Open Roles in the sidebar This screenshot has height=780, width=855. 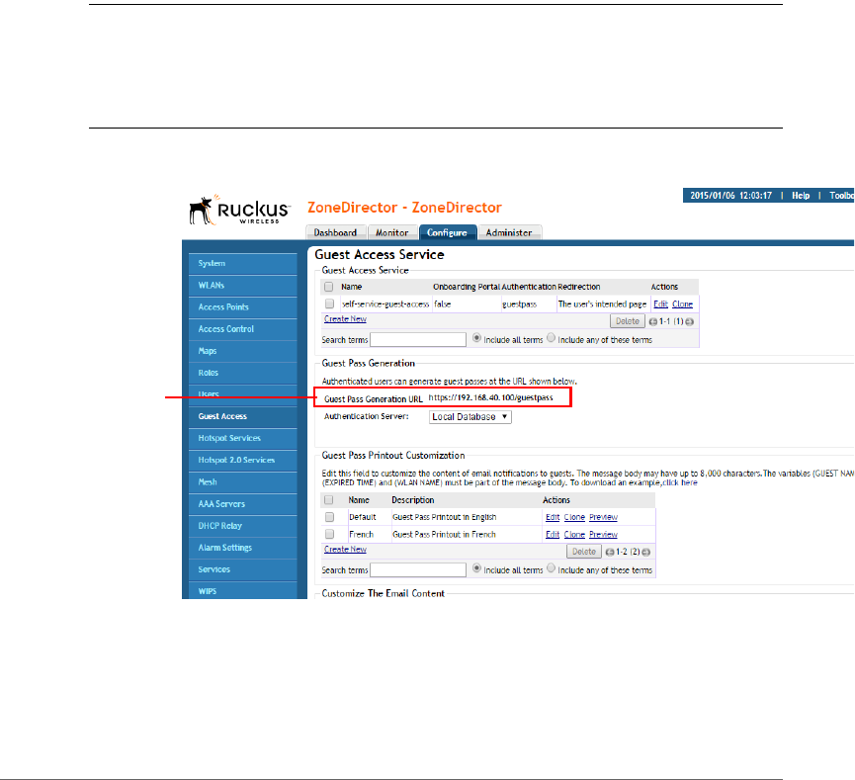(x=242, y=373)
